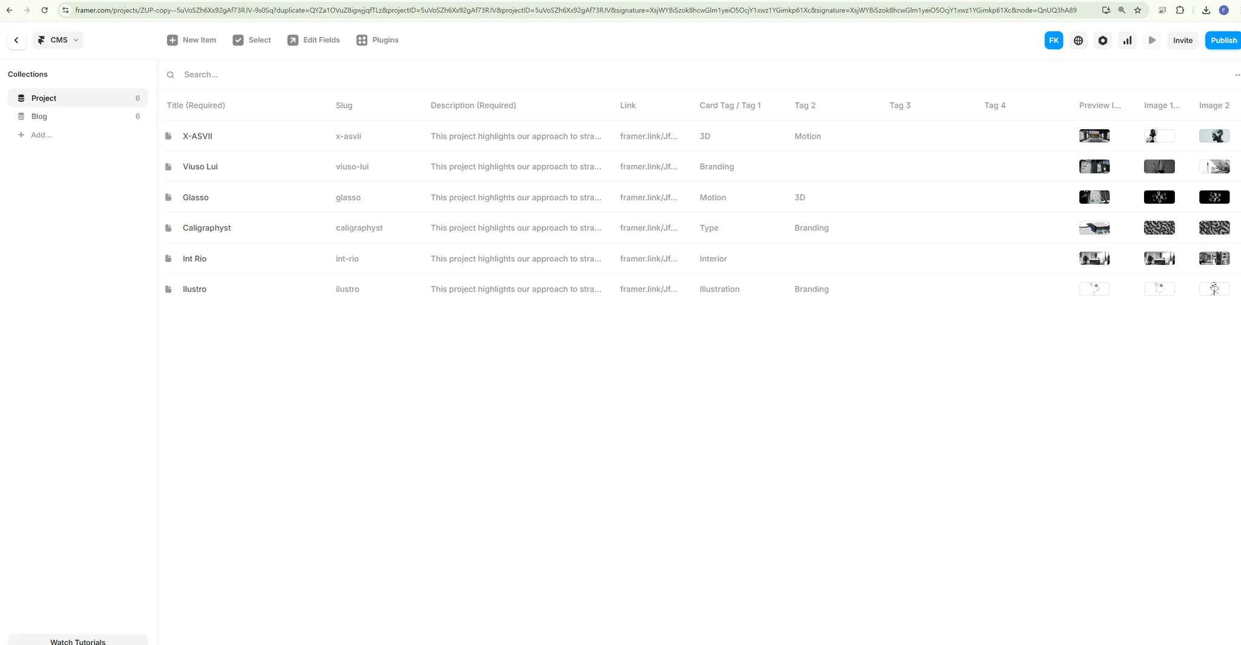Click the Glasso Image 2 thumbnail

pyautogui.click(x=1214, y=197)
